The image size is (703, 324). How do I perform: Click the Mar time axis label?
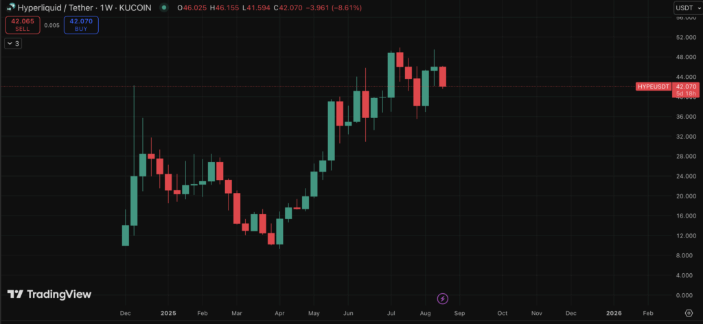pyautogui.click(x=237, y=313)
